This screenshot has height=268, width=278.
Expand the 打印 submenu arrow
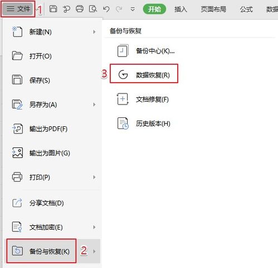pos(94,177)
